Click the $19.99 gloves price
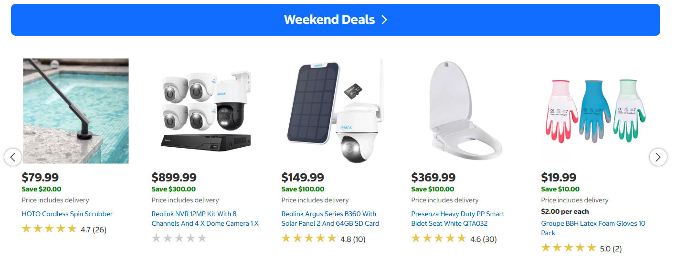676x270 pixels. click(559, 178)
